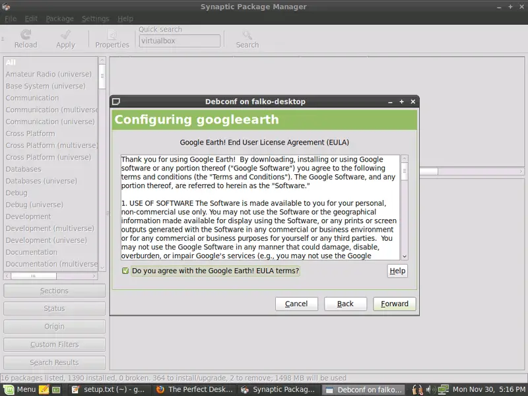The width and height of the screenshot is (528, 396).
Task: Select the All category
Action: 51,62
